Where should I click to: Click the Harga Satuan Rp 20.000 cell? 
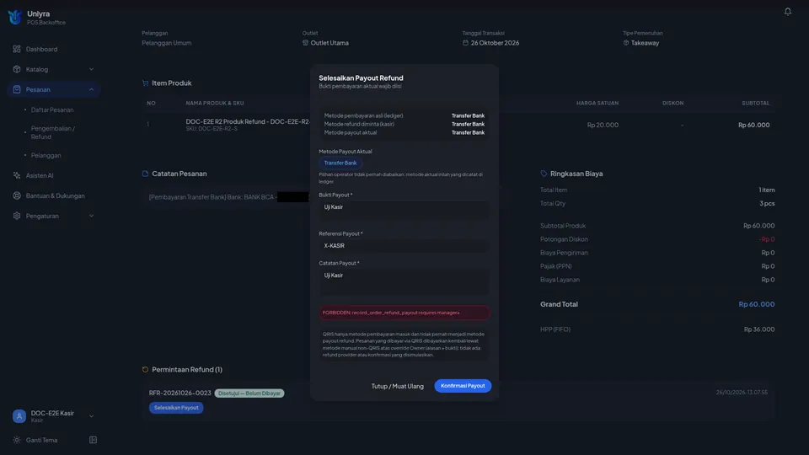point(603,125)
